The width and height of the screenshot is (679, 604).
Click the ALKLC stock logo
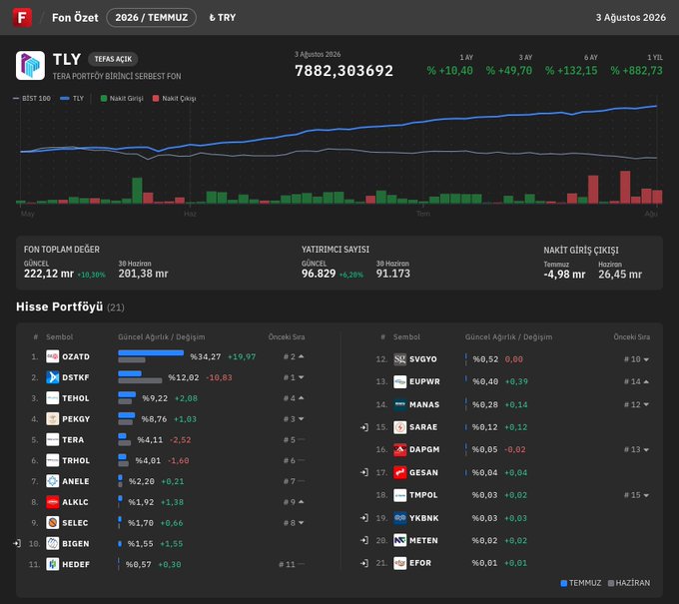(x=52, y=502)
